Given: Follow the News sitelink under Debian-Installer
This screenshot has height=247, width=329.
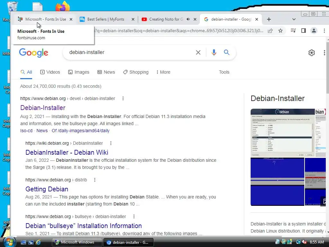Looking at the screenshot, I should click(x=42, y=131).
